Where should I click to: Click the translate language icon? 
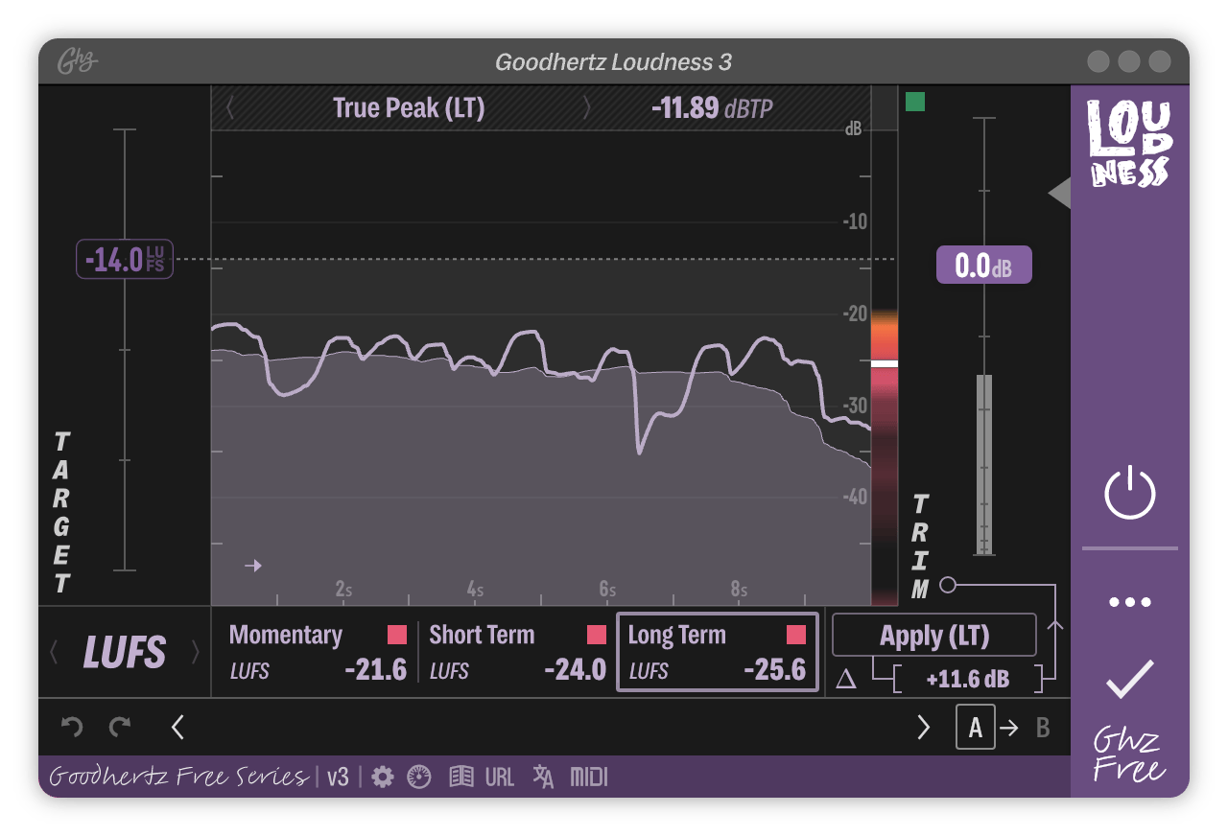[543, 777]
